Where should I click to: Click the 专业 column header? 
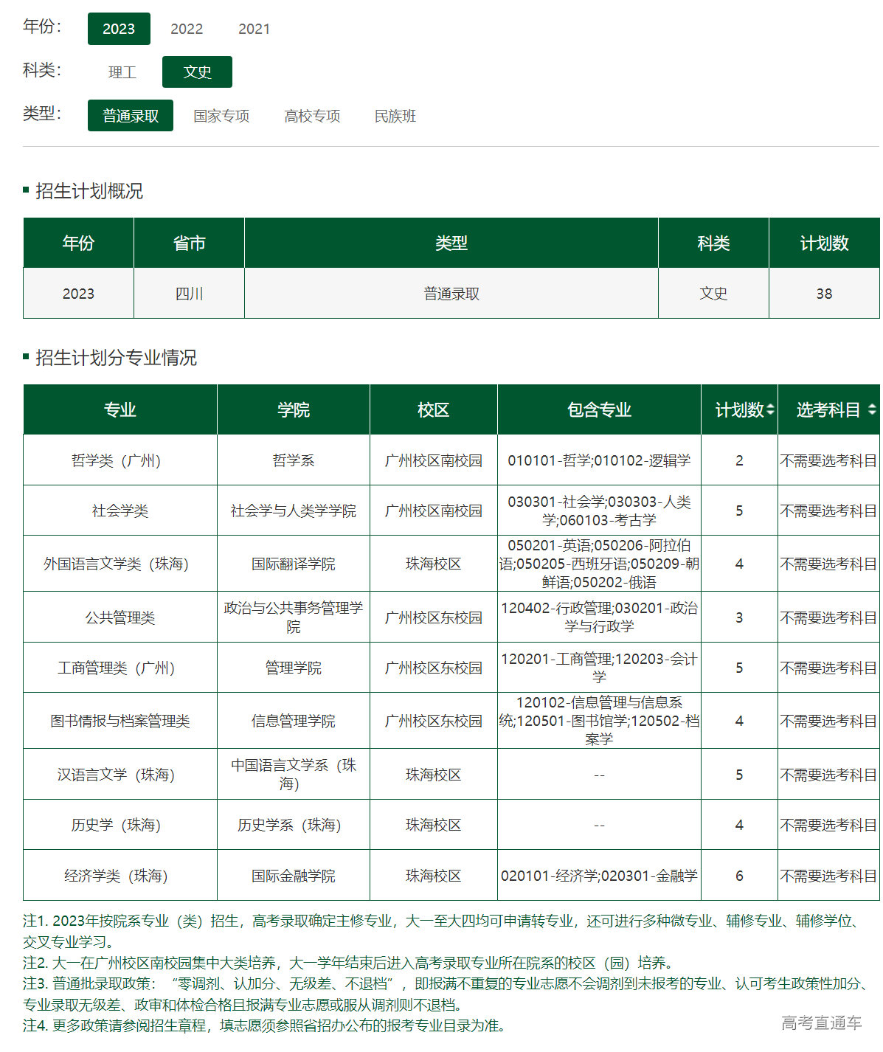pyautogui.click(x=120, y=409)
